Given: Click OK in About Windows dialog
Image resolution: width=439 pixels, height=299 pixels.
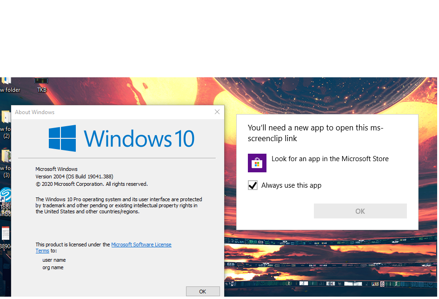Looking at the screenshot, I should coord(203,292).
